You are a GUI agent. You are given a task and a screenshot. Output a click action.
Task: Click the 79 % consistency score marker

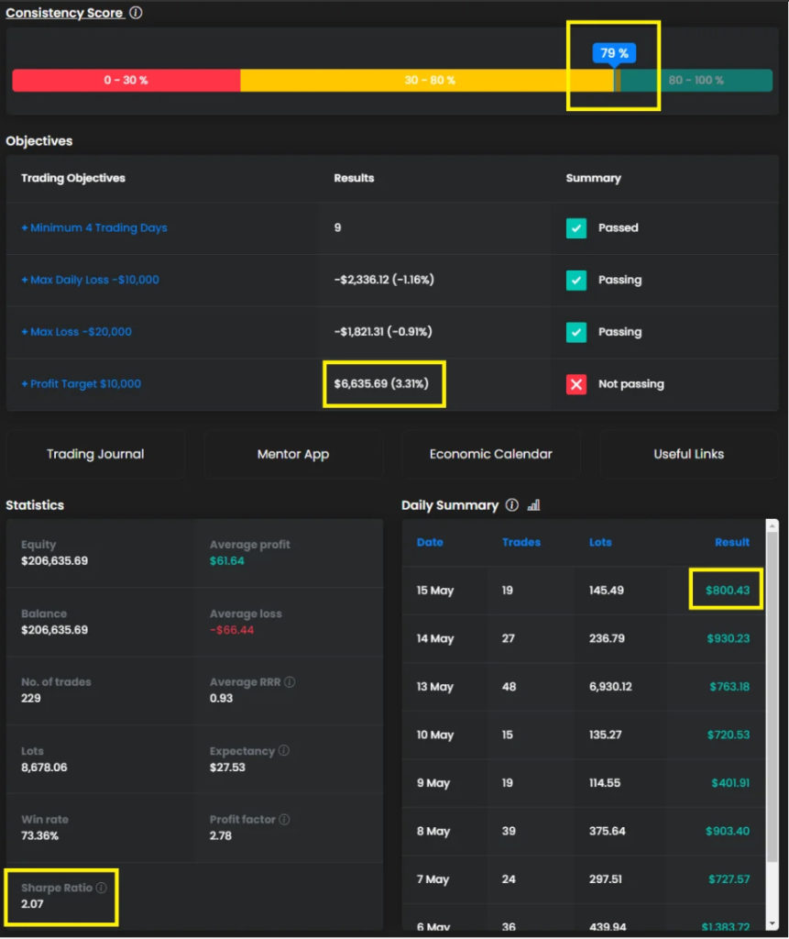(x=613, y=53)
